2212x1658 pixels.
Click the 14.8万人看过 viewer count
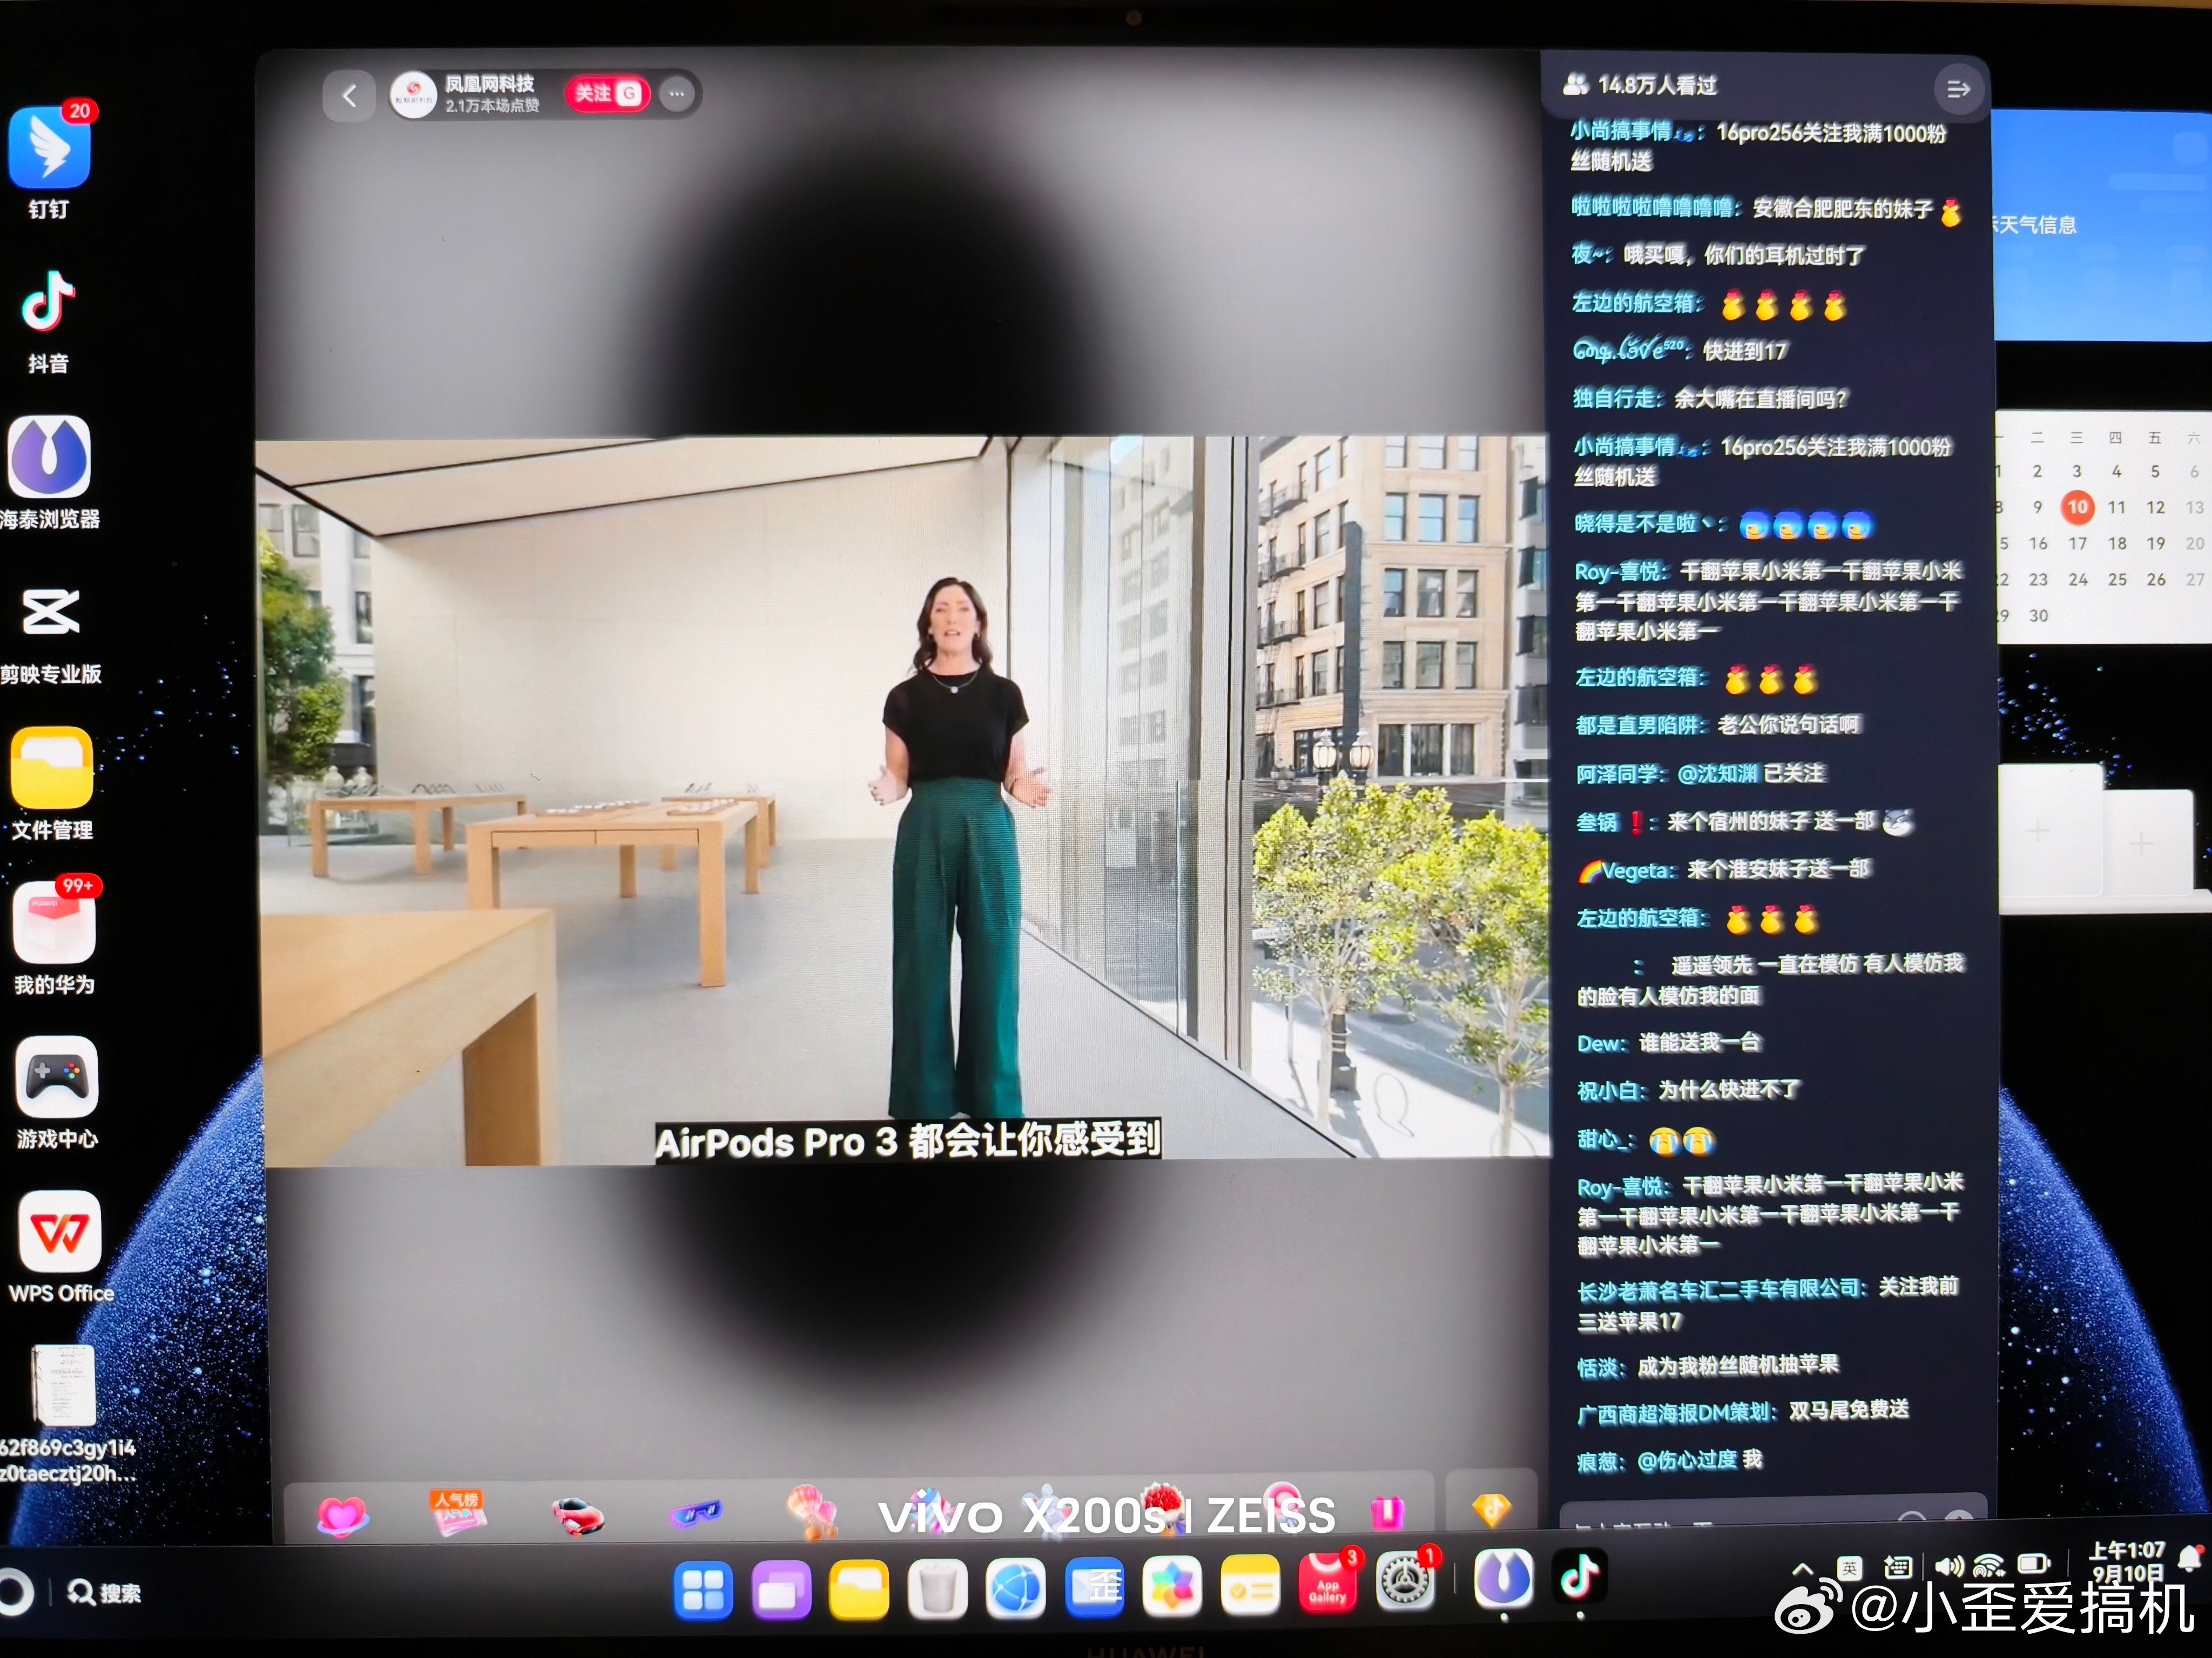[1640, 86]
